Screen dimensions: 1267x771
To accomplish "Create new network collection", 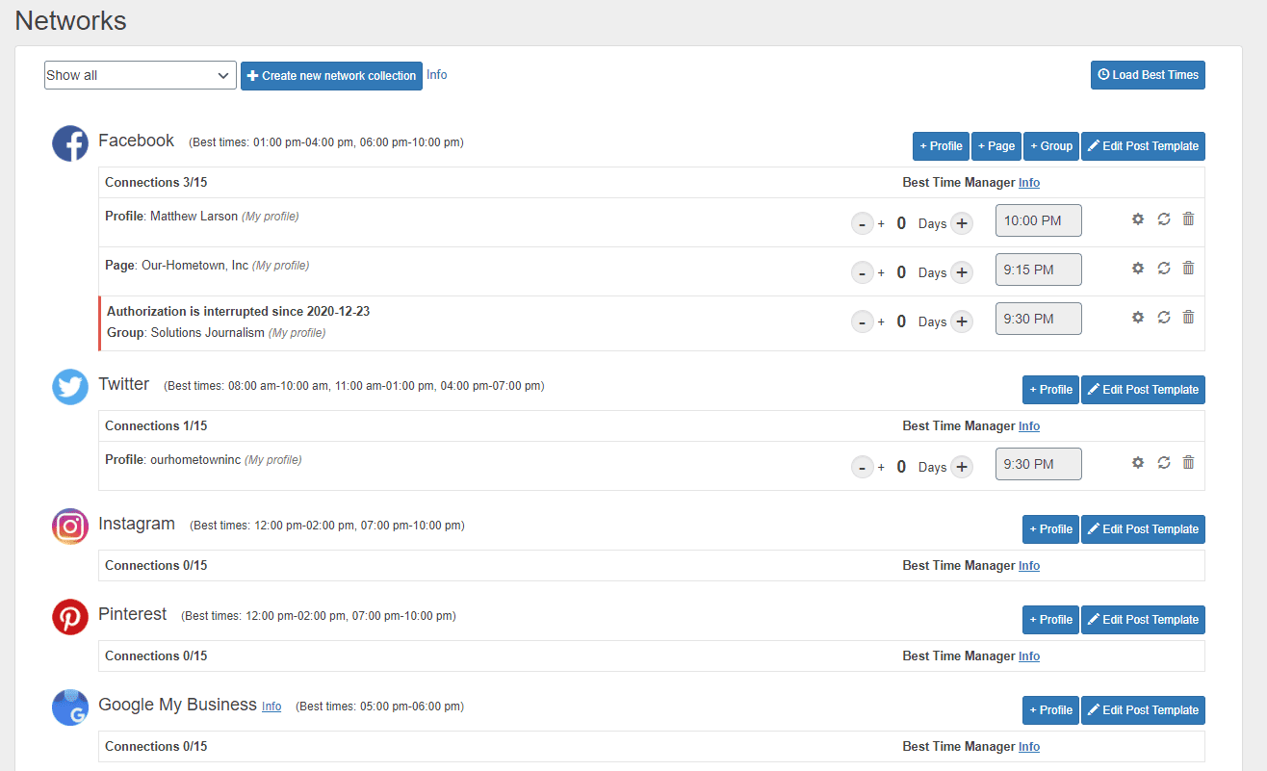I will pyautogui.click(x=331, y=75).
